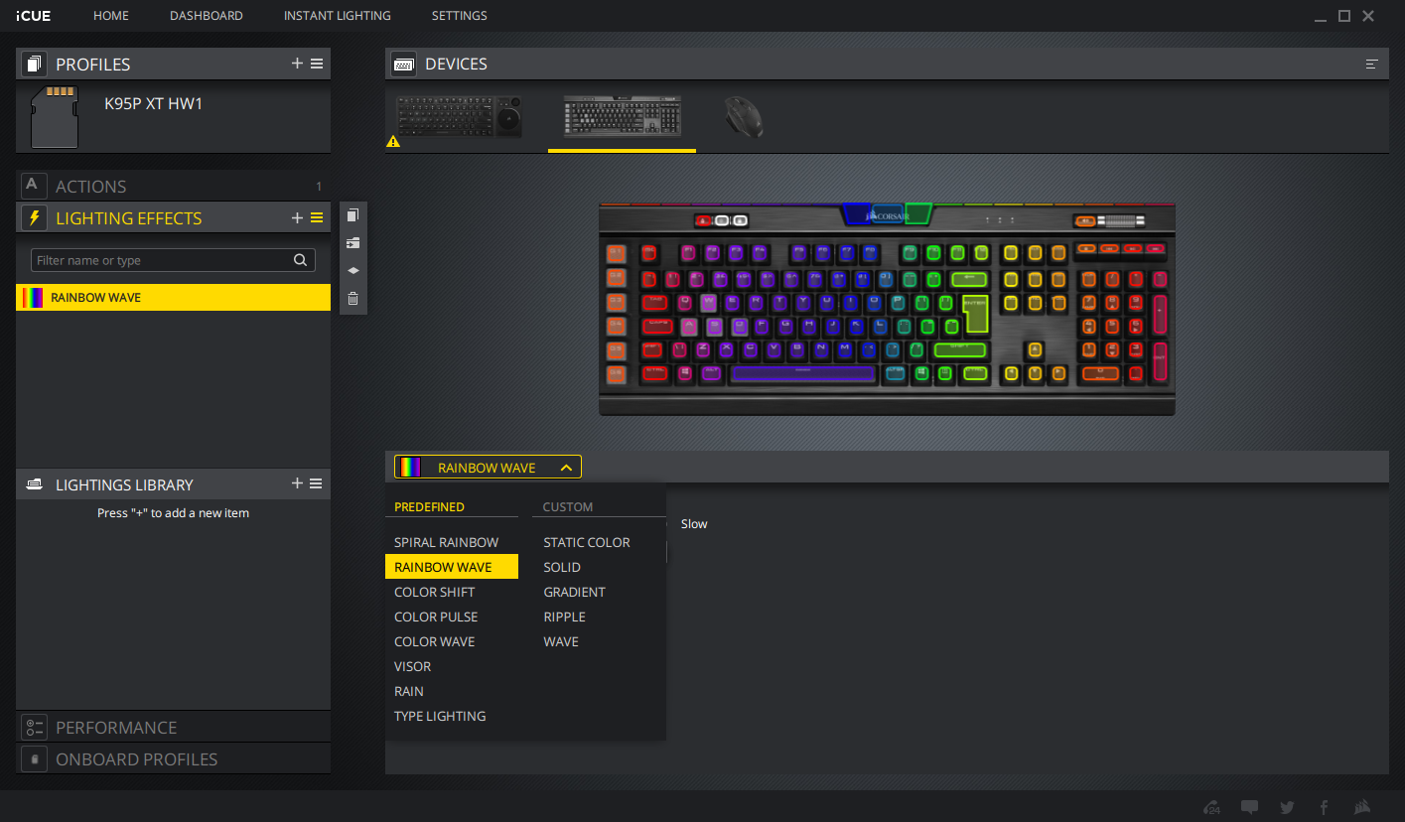
Task: Collapse the Profiles panel header
Action: 173,65
